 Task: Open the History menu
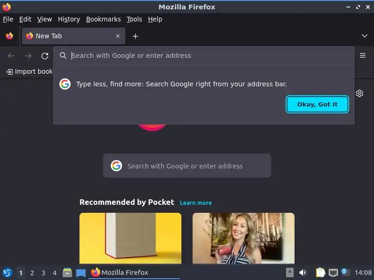[x=69, y=19]
